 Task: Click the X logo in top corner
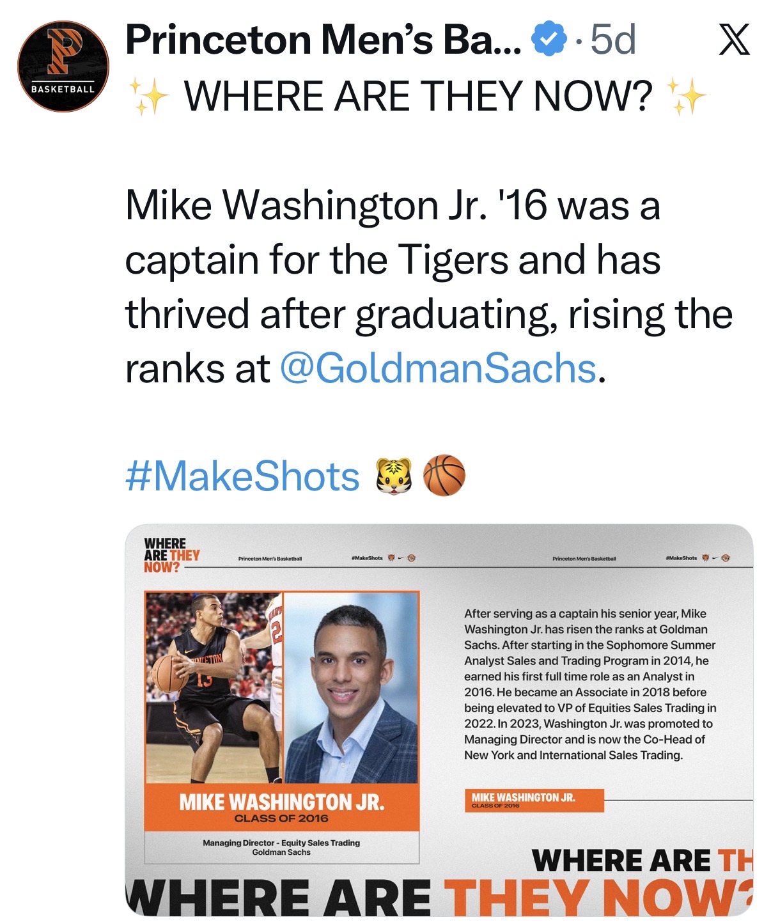pyautogui.click(x=734, y=40)
